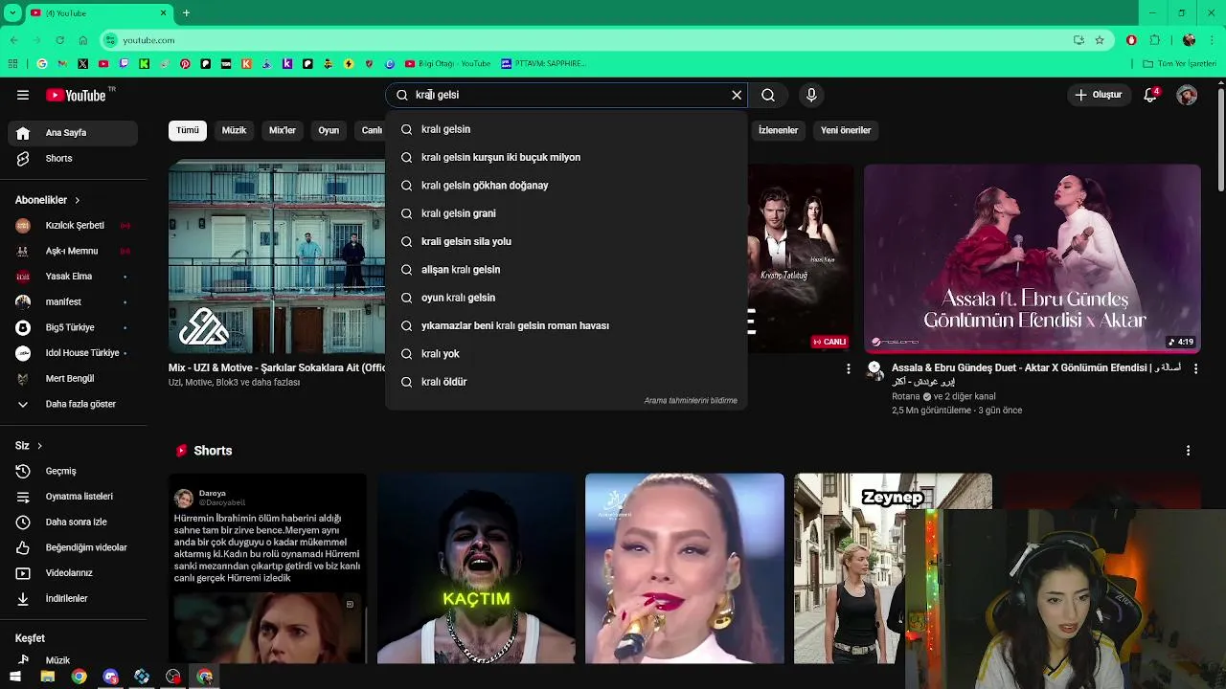Screen dimensions: 1226x689
Task: Open Oynatma listeleri playlists
Action: point(73,497)
